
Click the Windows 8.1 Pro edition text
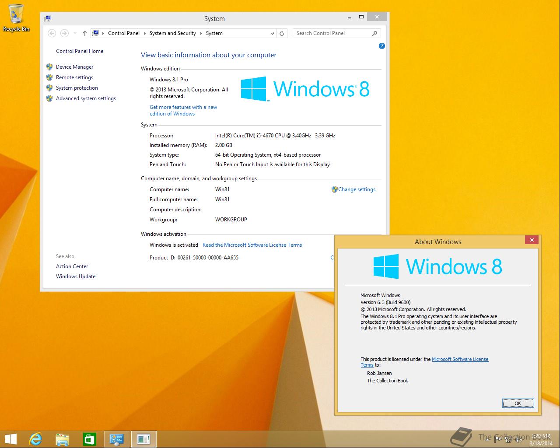169,80
